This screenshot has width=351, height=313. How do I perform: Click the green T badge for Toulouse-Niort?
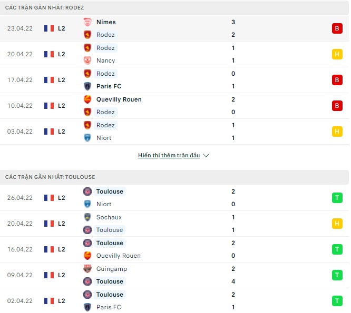coord(337,198)
